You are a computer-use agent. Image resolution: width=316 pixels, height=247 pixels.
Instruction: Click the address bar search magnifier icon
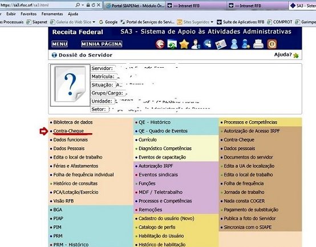78,5
